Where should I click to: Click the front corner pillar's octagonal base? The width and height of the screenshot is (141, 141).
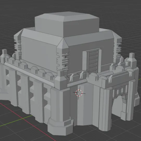click(60, 126)
